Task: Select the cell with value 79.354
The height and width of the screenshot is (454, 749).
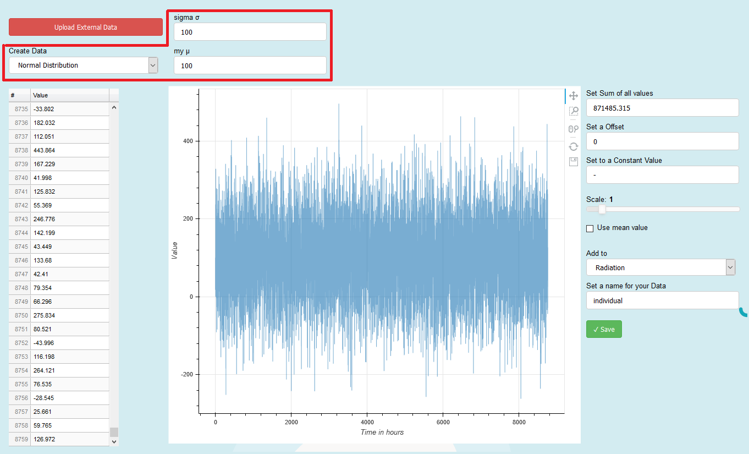Action: tap(70, 288)
